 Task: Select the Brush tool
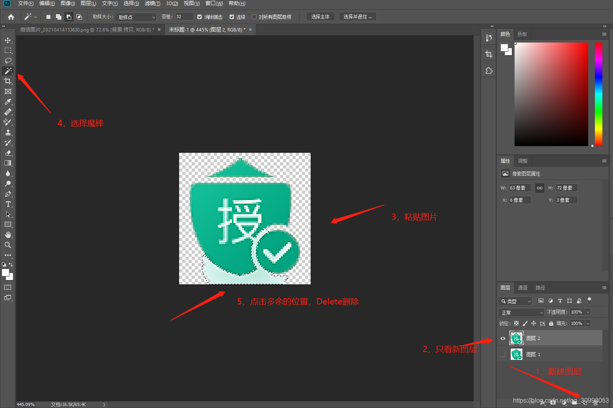[8, 122]
